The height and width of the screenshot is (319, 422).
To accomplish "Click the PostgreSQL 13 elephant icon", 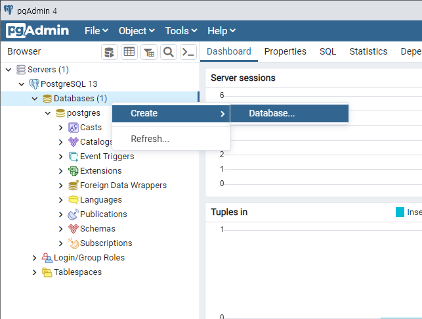I will [x=34, y=84].
